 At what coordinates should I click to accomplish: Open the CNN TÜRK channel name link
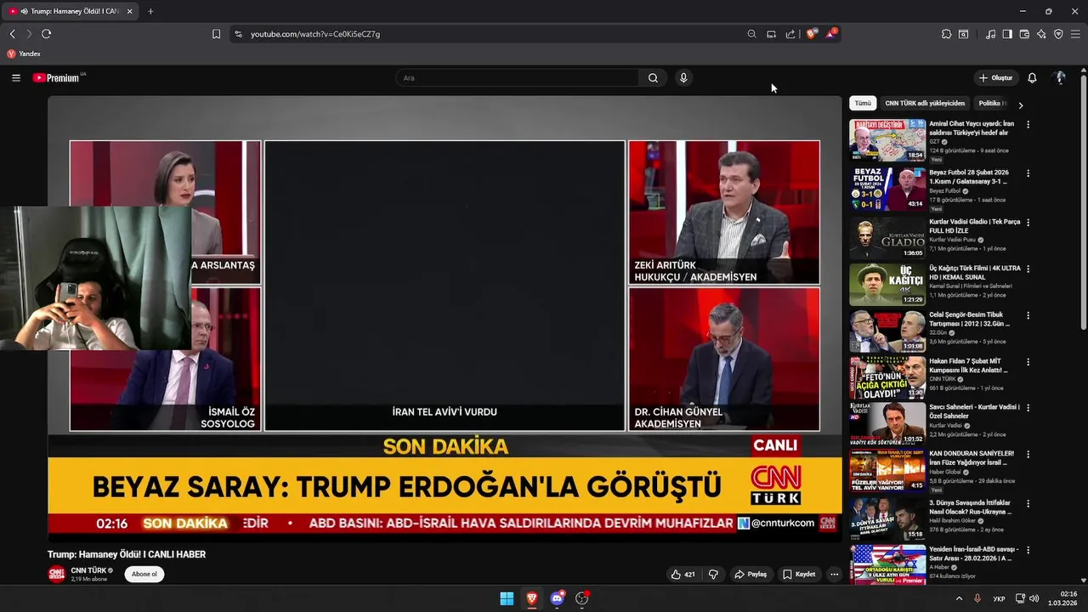88,570
